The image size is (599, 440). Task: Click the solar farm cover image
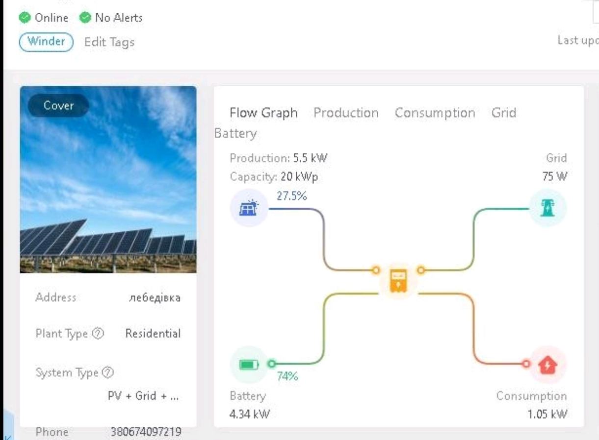point(108,196)
